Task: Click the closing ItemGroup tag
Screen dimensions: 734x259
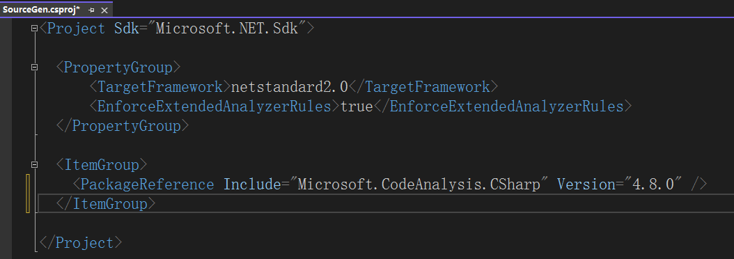Action: (106, 204)
